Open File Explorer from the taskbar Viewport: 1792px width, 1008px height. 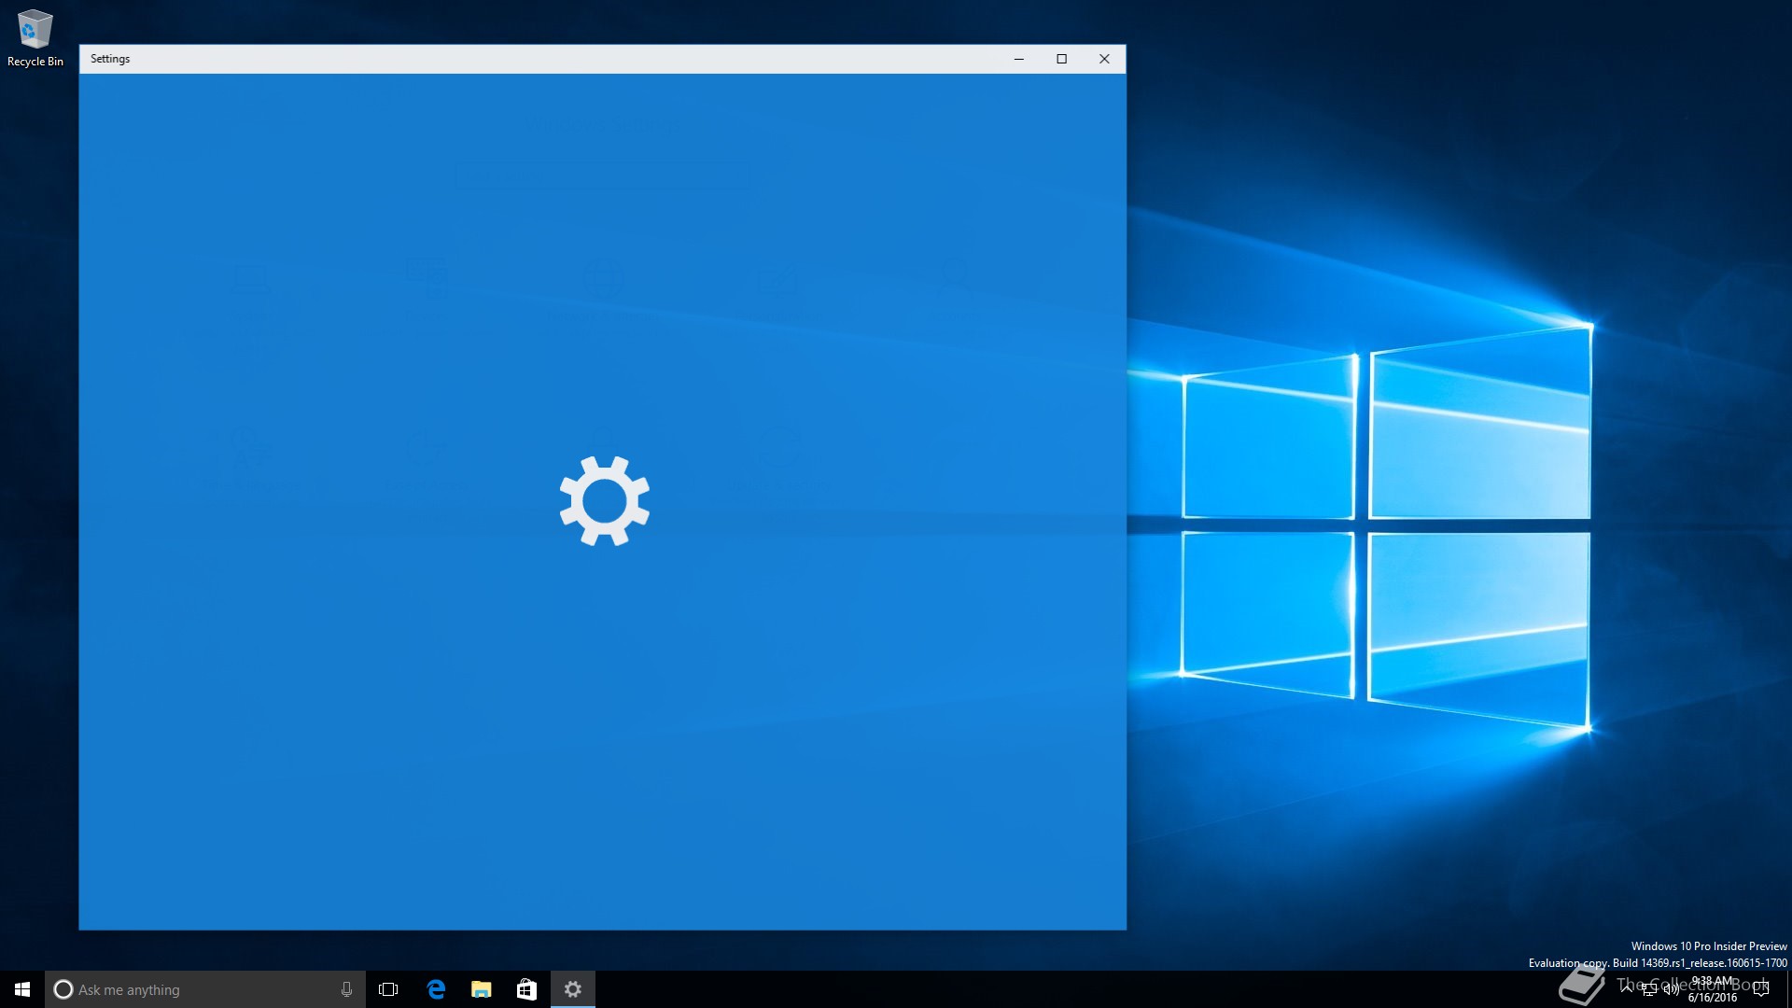coord(482,989)
